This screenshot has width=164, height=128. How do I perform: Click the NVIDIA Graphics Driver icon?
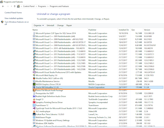tap(34, 84)
